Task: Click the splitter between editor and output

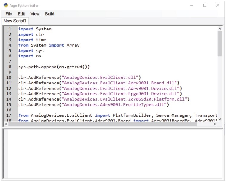Action: pyautogui.click(x=113, y=128)
